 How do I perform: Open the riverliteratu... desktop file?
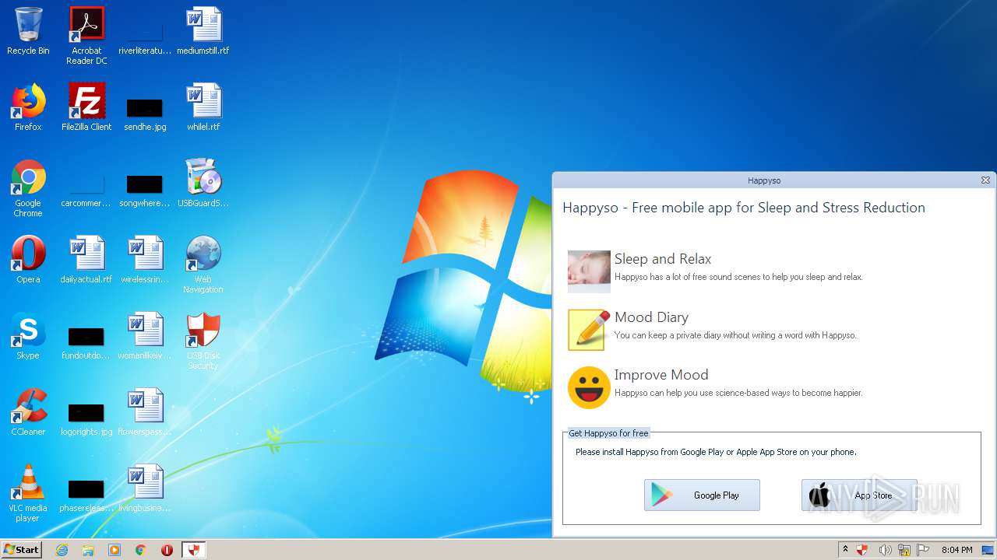point(145,35)
